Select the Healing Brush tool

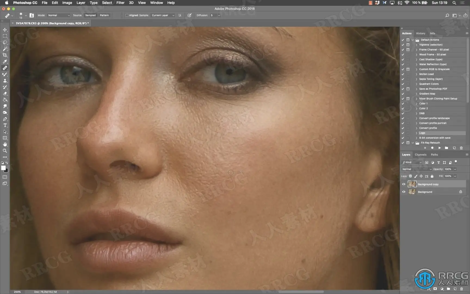pyautogui.click(x=5, y=68)
